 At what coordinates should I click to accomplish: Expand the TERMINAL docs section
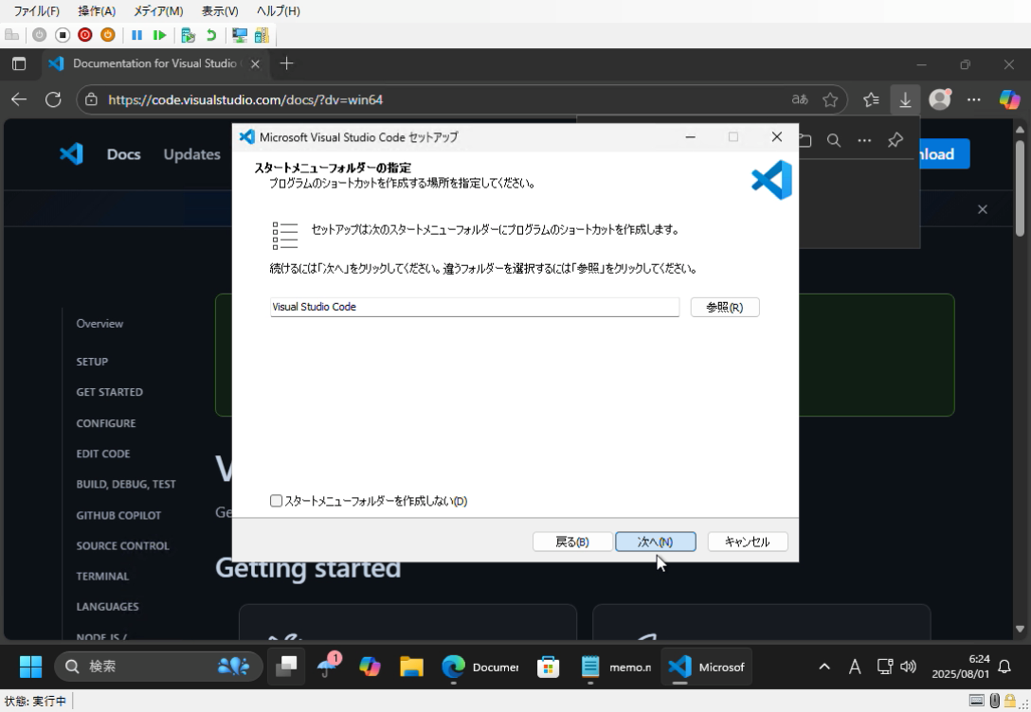coord(102,576)
